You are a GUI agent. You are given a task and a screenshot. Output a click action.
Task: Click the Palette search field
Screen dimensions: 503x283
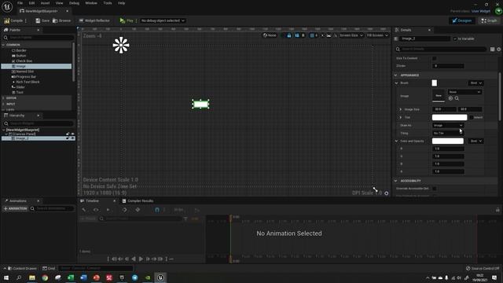pos(38,38)
